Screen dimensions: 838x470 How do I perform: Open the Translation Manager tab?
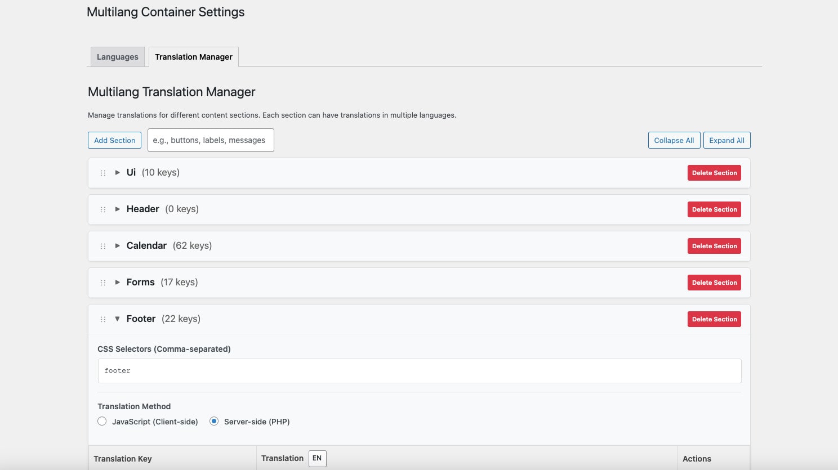coord(193,57)
